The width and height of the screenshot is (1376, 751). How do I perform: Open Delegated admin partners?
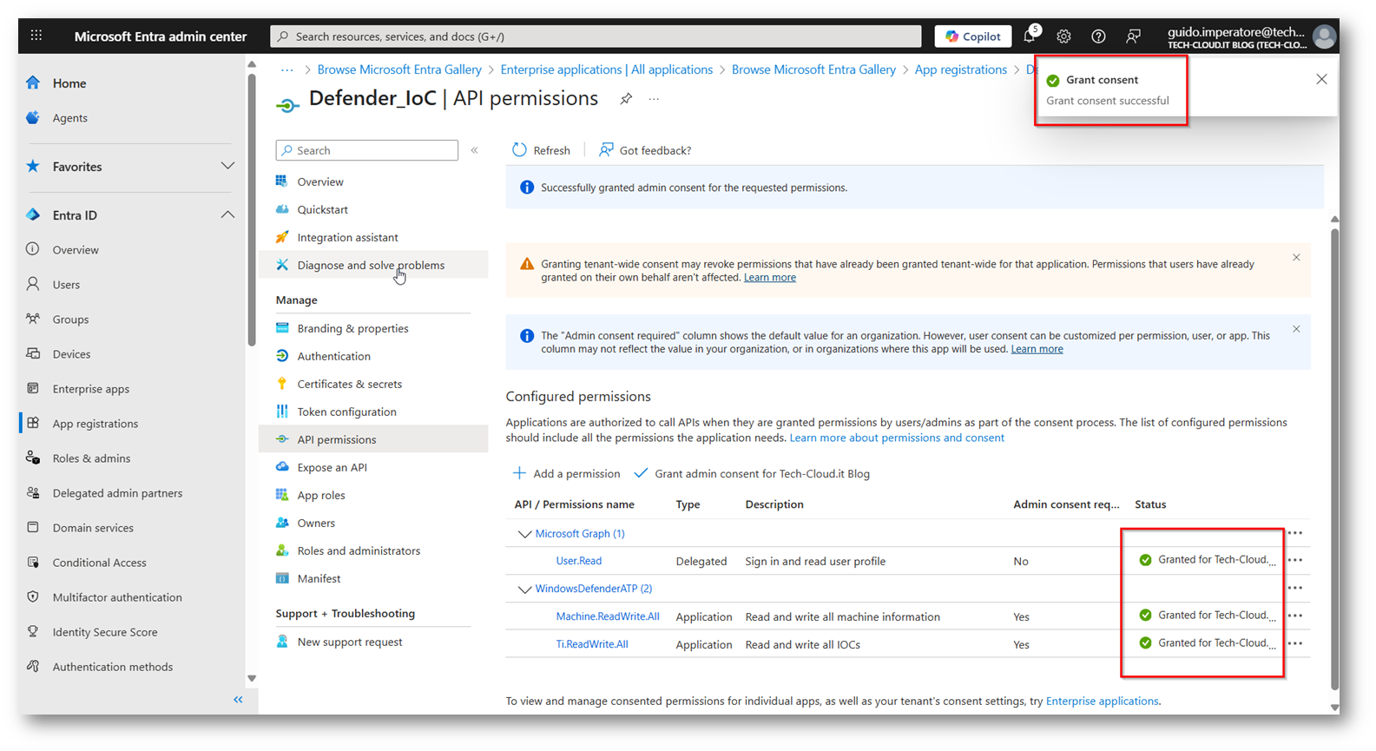[x=117, y=493]
